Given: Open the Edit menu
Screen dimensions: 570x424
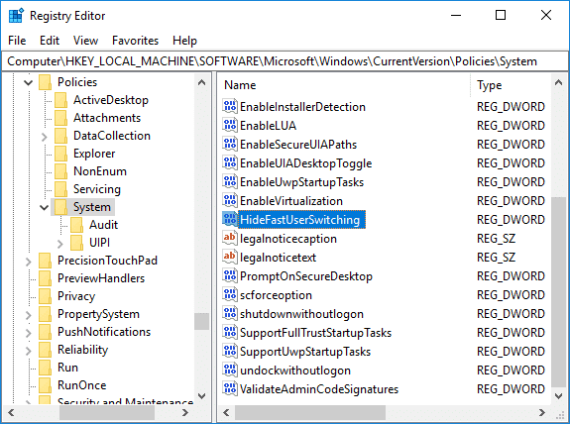Looking at the screenshot, I should pos(50,41).
